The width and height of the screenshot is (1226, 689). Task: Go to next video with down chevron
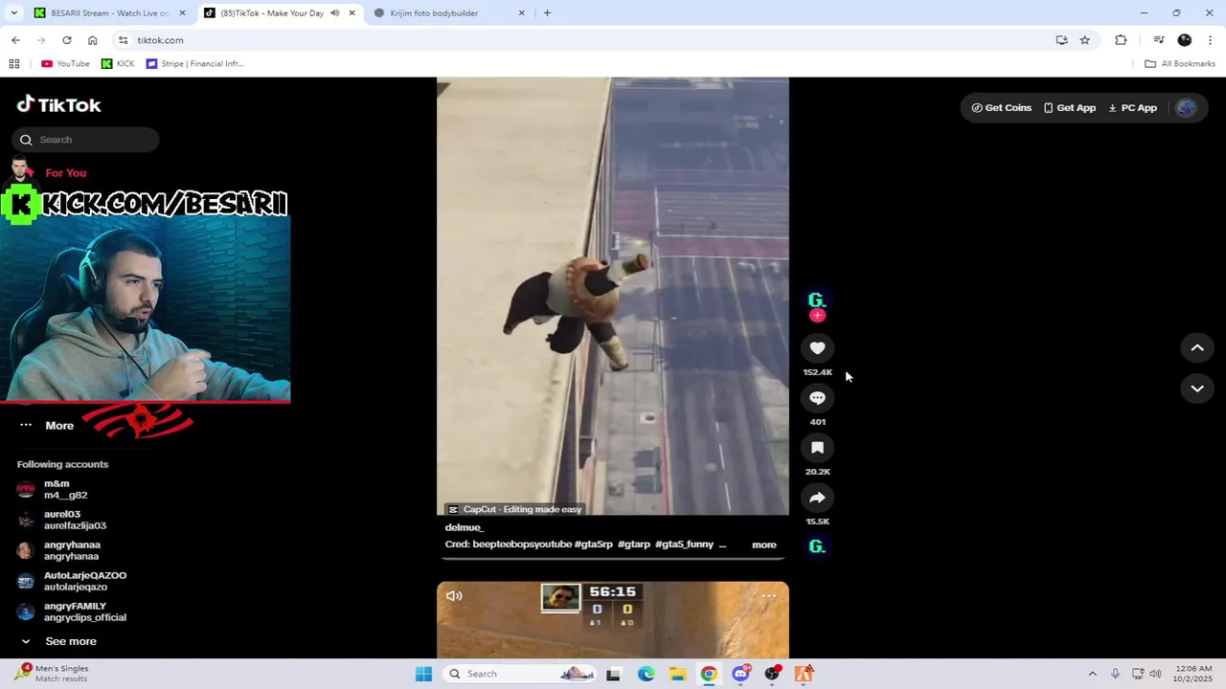pyautogui.click(x=1197, y=389)
